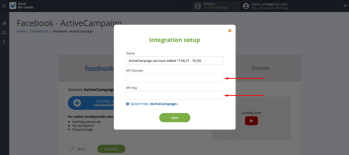Open the Connections breadcrumb link
The width and height of the screenshot is (349, 155).
(39, 31)
